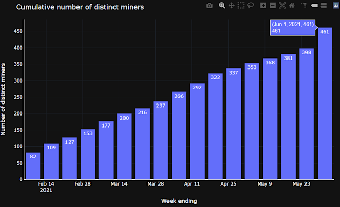Image resolution: width=340 pixels, height=207 pixels.
Task: Click the May 9 axis label
Action: (x=265, y=184)
